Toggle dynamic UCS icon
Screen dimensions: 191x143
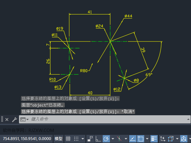(x=163, y=139)
